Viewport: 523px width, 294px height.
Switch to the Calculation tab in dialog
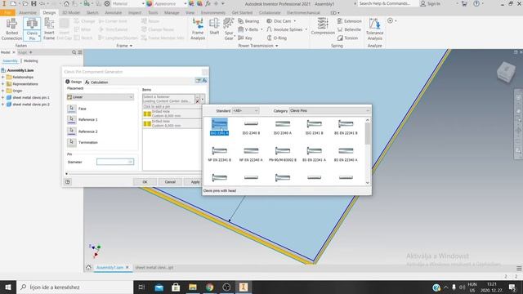pyautogui.click(x=96, y=82)
